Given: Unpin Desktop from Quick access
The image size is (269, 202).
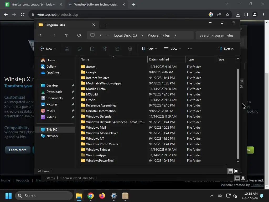Looking at the screenshot, I should (x=73, y=85).
